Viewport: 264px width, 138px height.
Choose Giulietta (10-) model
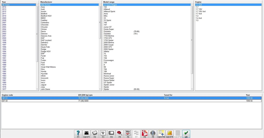tap(121, 34)
